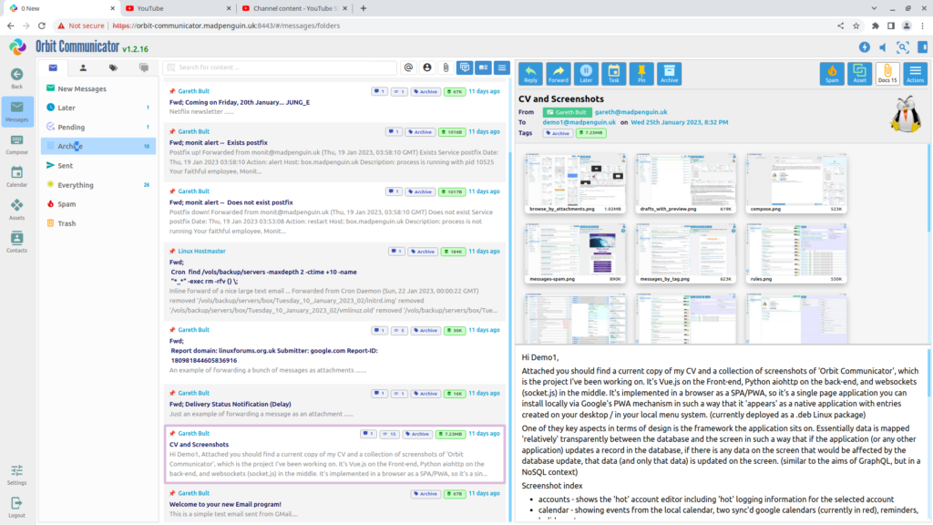
Task: Click the lightning bolt icon in header
Action: (x=865, y=47)
